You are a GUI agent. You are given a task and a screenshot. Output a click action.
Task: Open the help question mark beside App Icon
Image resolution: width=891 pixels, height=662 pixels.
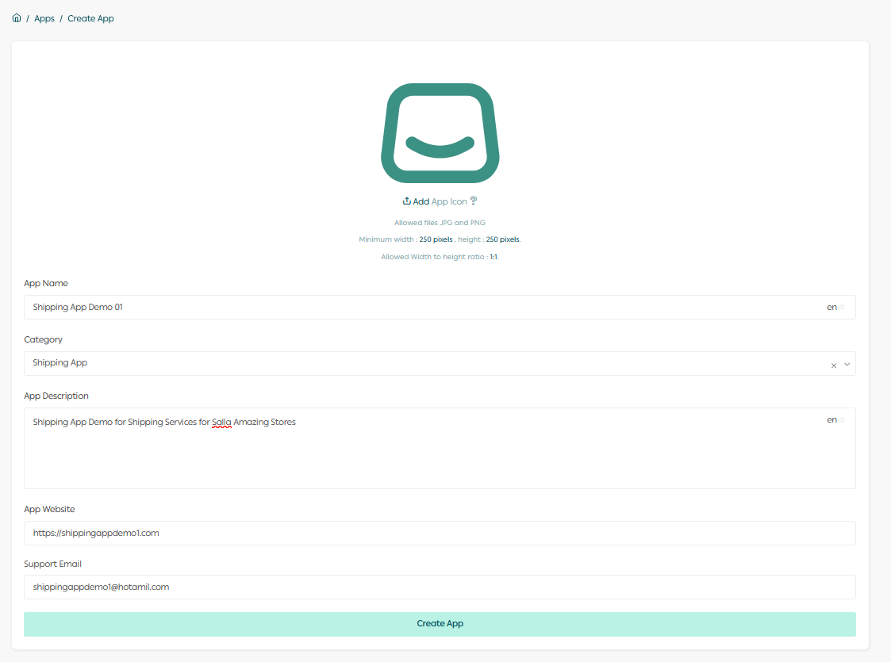coord(474,201)
